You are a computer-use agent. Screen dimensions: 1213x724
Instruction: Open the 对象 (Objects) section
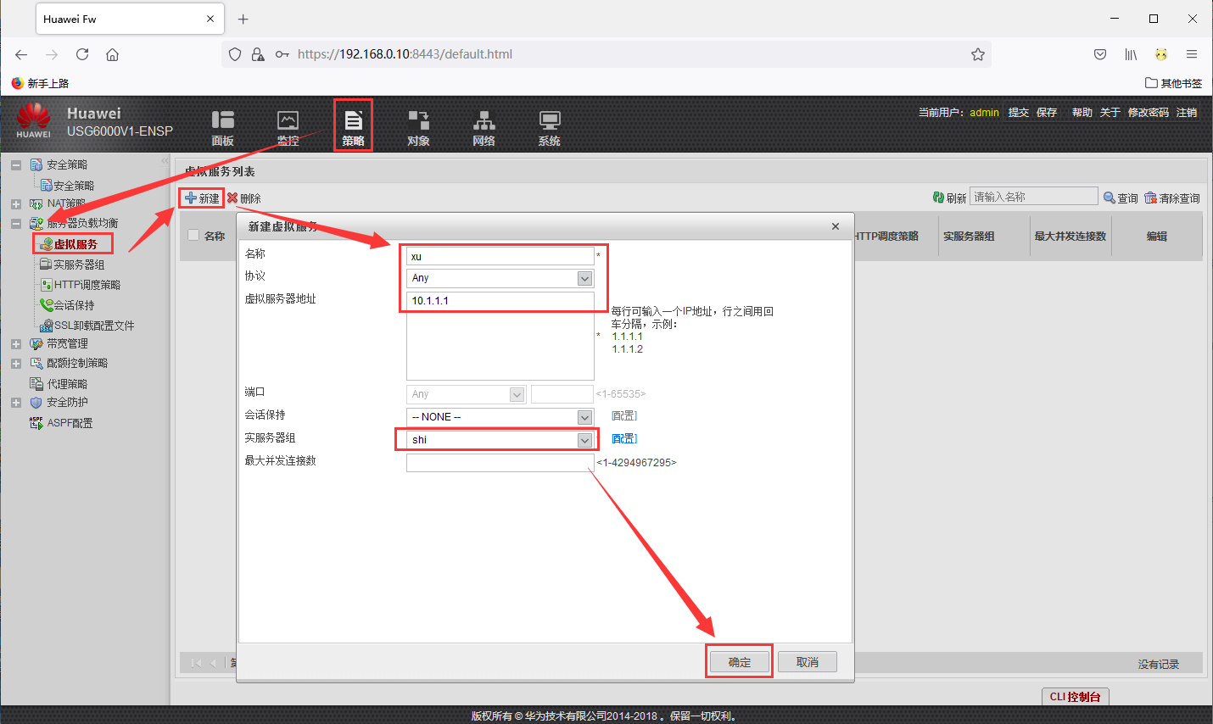418,125
